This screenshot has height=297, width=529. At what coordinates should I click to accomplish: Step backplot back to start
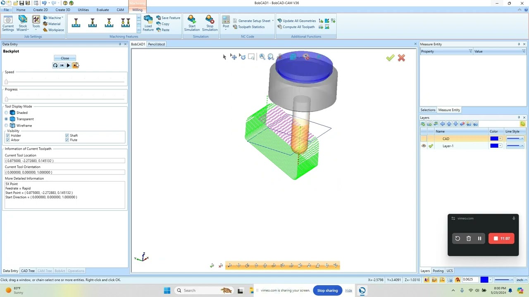(x=62, y=65)
